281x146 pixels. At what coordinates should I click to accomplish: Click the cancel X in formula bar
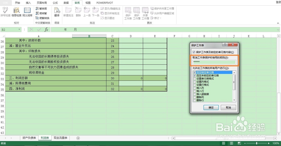coord(31,30)
